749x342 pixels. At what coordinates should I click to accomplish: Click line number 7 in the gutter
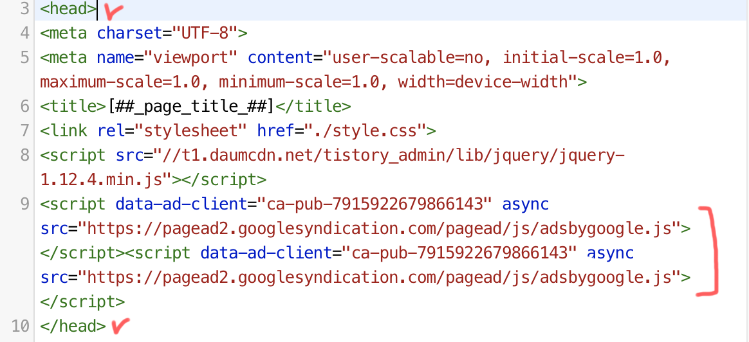(x=25, y=130)
